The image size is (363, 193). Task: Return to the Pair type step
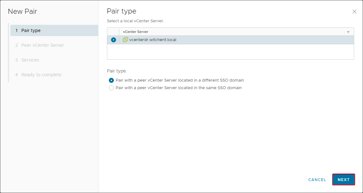31,30
